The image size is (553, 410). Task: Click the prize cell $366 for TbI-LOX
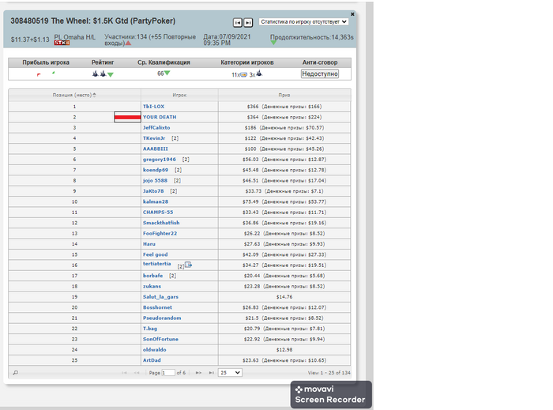tap(284, 107)
